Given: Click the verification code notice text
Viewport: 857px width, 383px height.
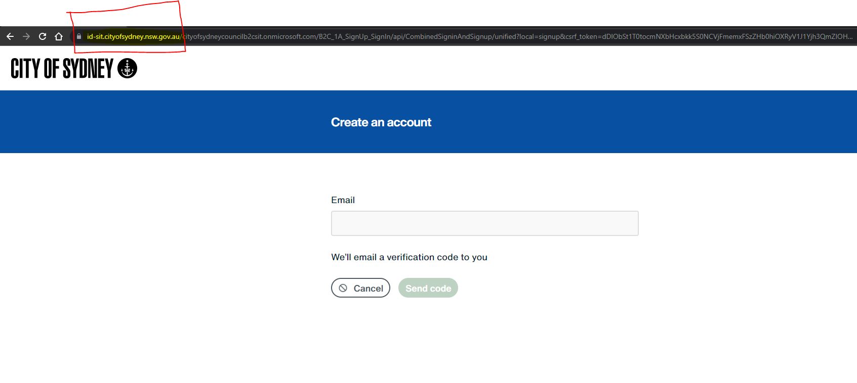Looking at the screenshot, I should [409, 257].
